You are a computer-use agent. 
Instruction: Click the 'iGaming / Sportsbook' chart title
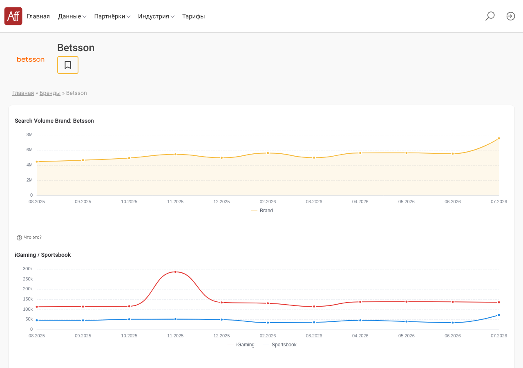click(x=43, y=255)
